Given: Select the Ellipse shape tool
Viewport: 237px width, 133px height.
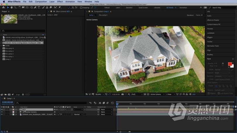Looking at the screenshot, I should tap(32, 7).
